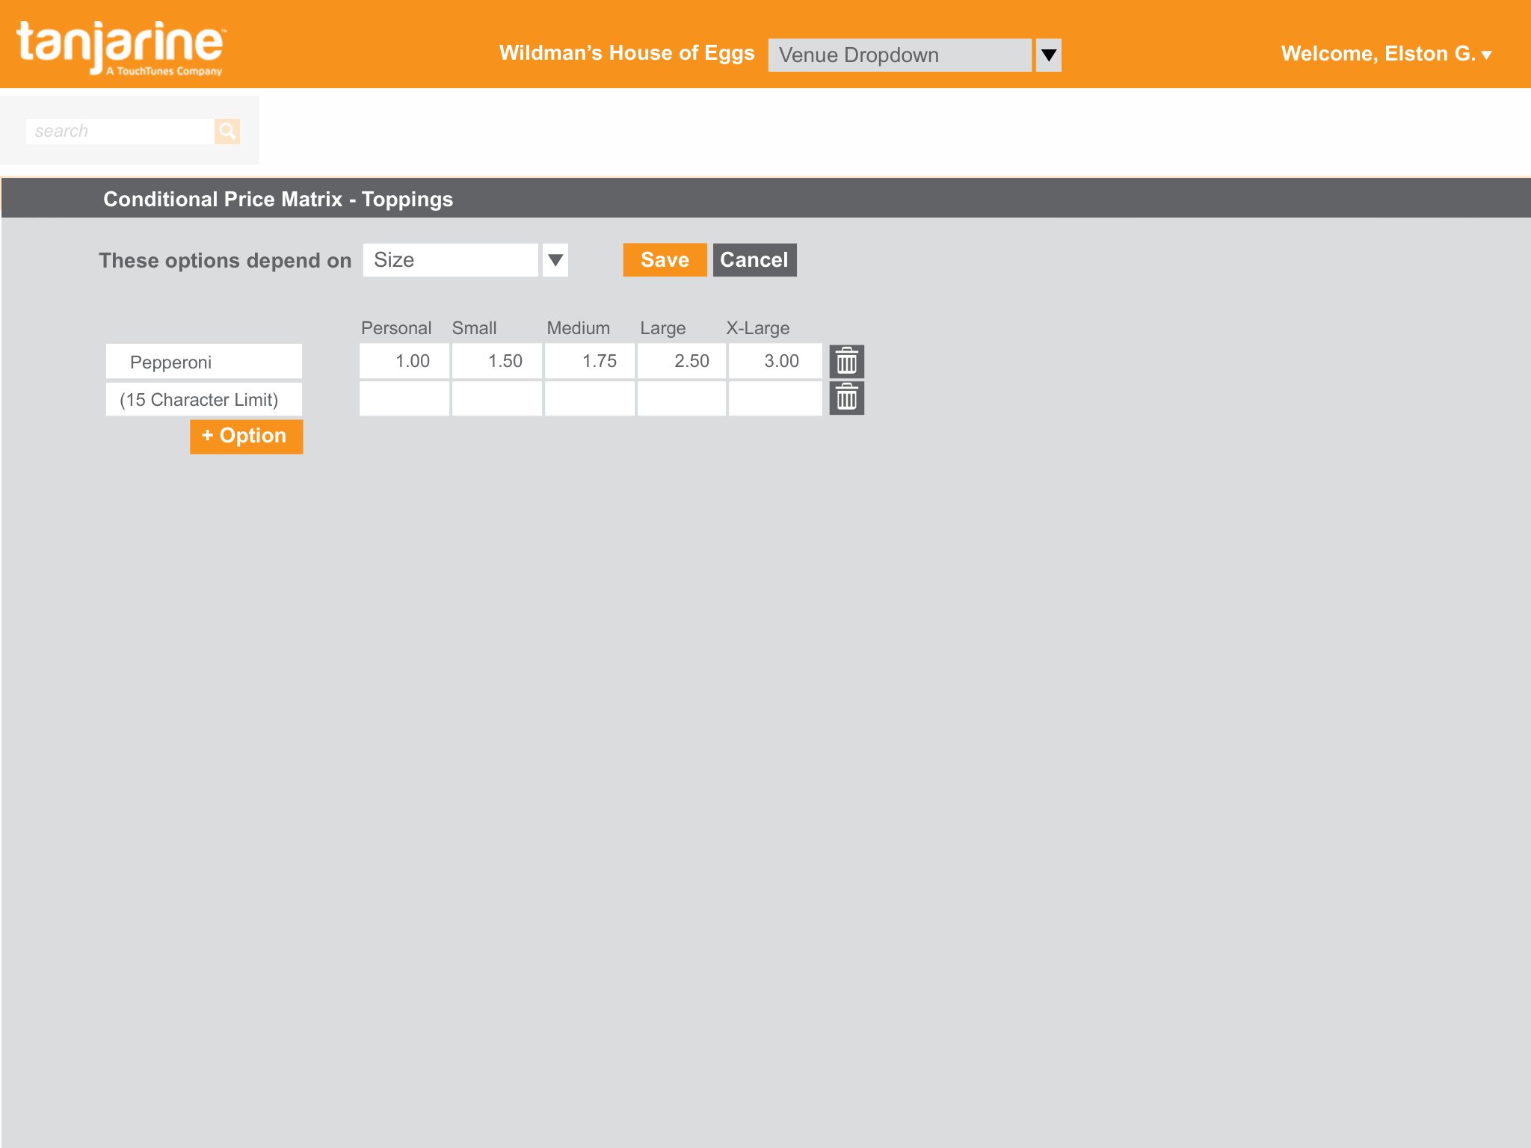1531x1148 pixels.
Task: Click empty Large price field in second row
Action: [682, 398]
